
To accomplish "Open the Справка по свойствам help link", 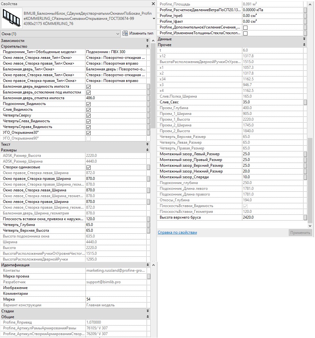I will 177,232.
